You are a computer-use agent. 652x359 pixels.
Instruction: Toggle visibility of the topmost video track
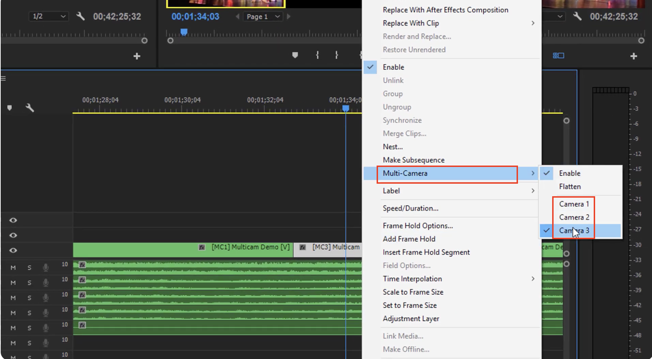13,220
